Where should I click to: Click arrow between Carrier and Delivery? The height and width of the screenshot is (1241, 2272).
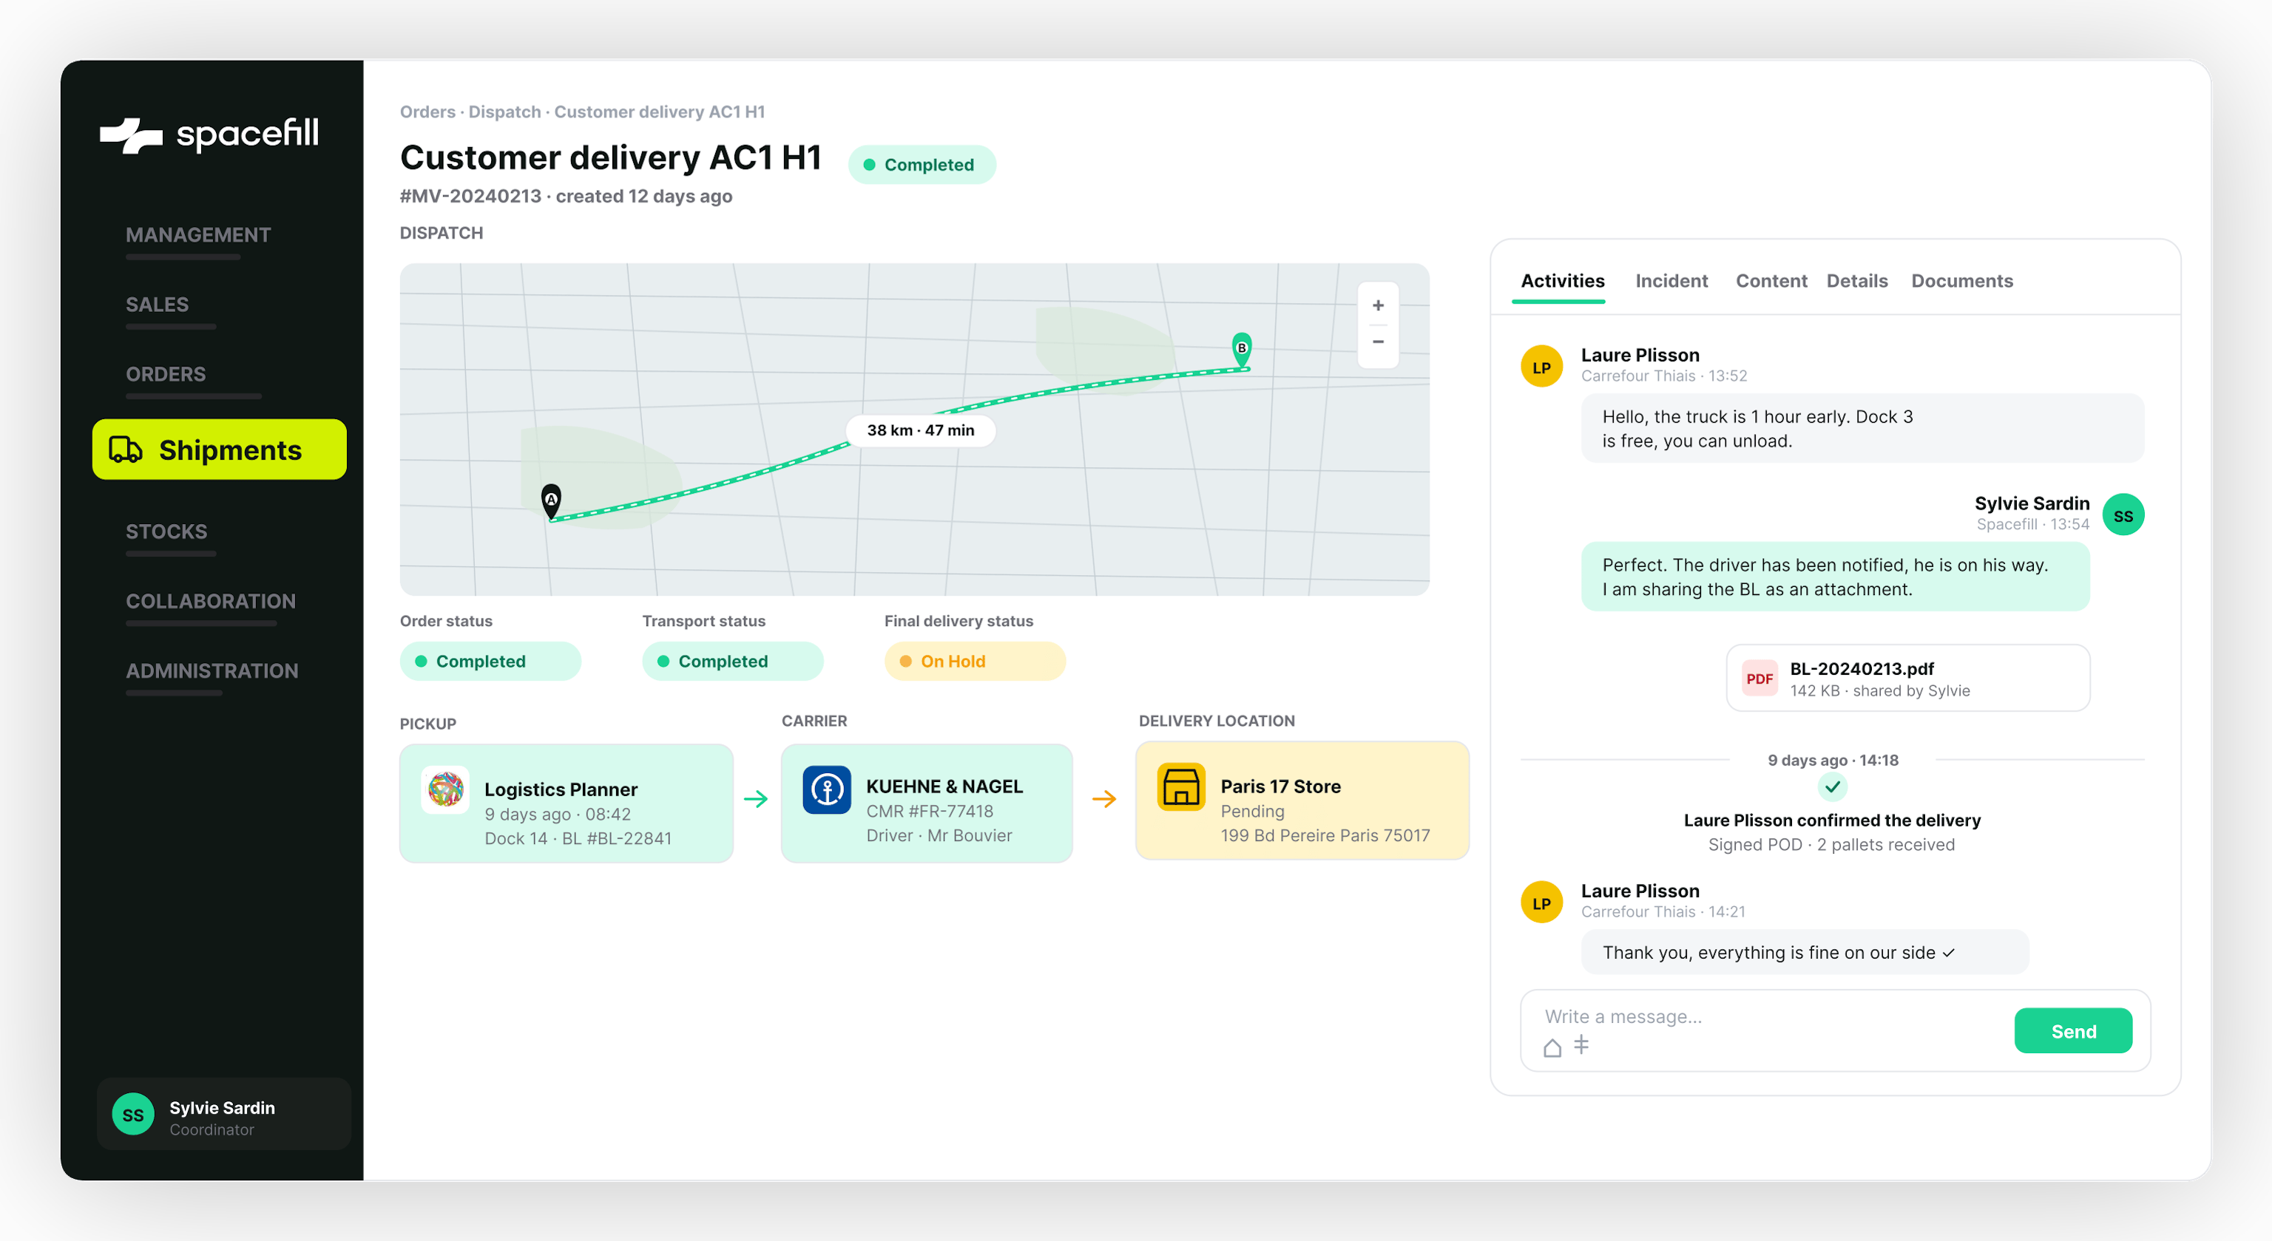[x=1104, y=800]
